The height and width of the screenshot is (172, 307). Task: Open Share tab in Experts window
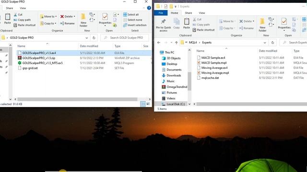pyautogui.click(x=189, y=13)
